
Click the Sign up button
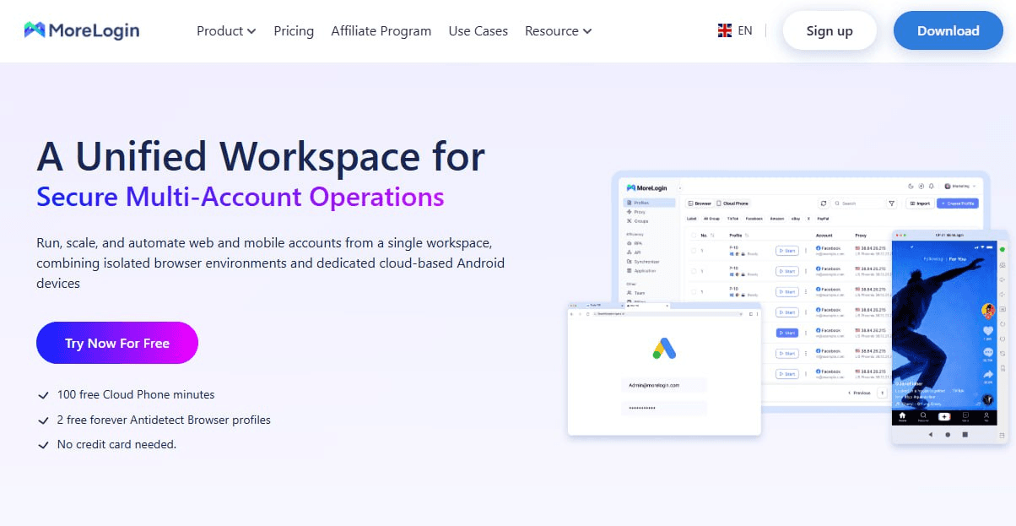[x=830, y=31]
